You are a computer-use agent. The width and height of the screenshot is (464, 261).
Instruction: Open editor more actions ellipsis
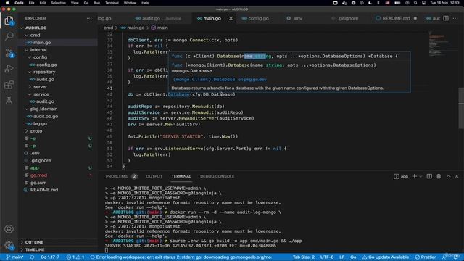point(455,18)
